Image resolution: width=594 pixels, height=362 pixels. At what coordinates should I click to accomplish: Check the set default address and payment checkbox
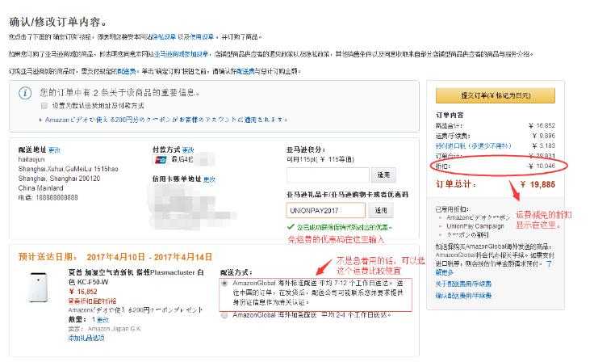tap(44, 105)
